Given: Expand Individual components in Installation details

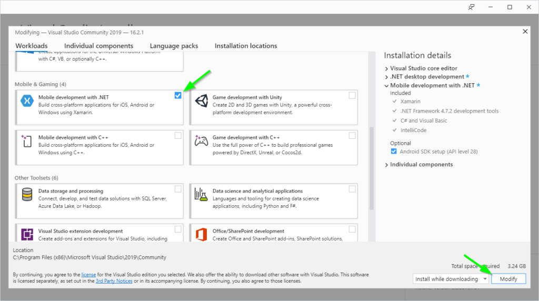Looking at the screenshot, I should pos(386,165).
